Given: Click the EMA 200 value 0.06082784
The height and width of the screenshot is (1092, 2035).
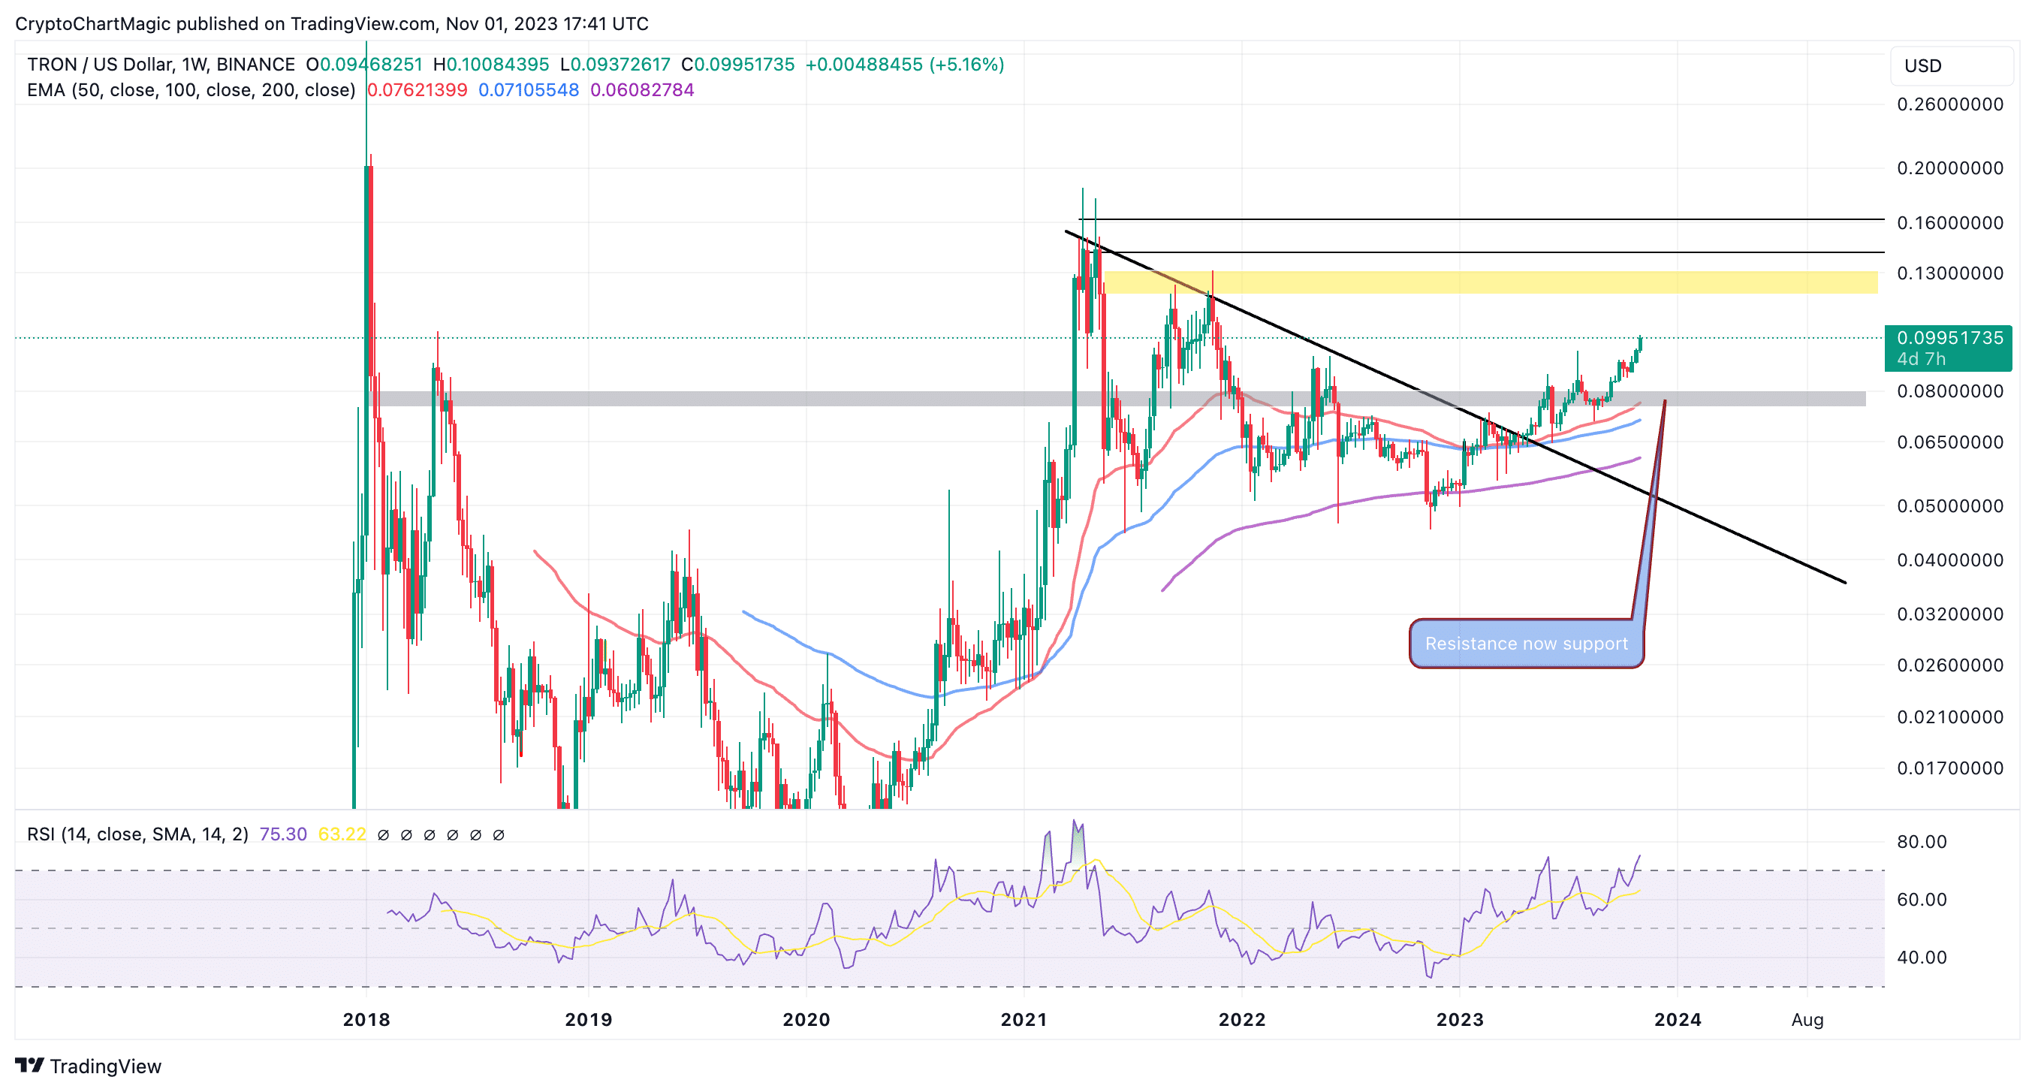Looking at the screenshot, I should tap(642, 90).
